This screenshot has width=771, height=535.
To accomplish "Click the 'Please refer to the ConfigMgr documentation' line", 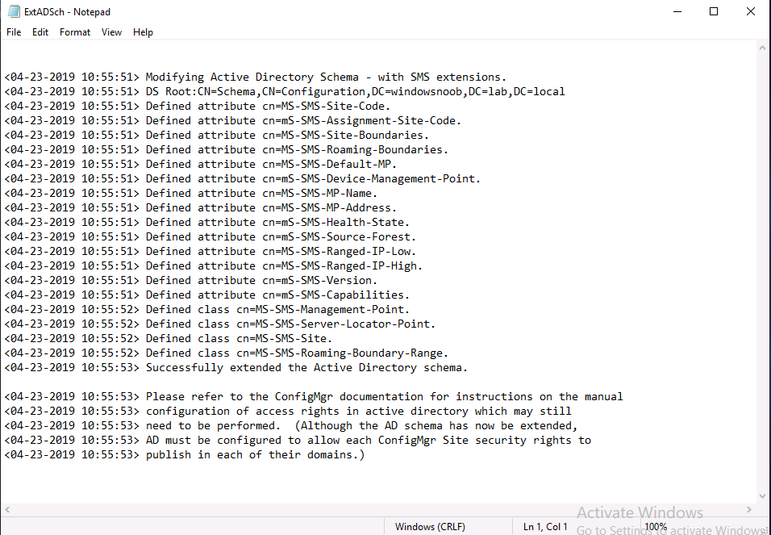I will tap(314, 397).
